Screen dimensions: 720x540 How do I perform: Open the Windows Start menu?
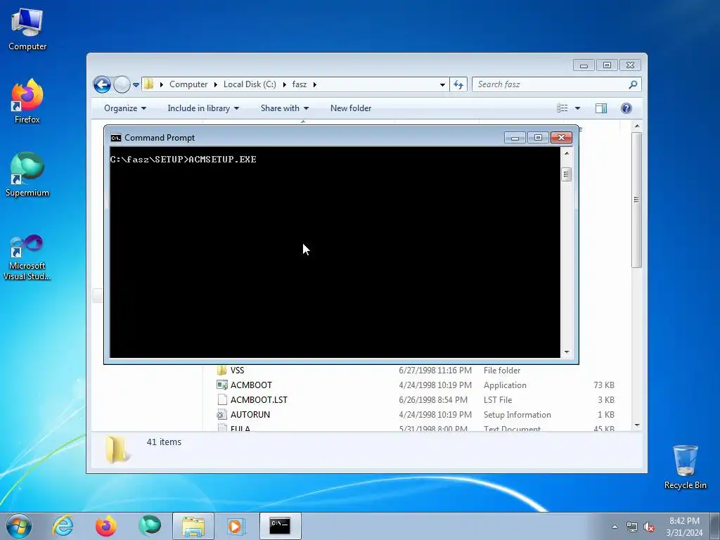(19, 526)
